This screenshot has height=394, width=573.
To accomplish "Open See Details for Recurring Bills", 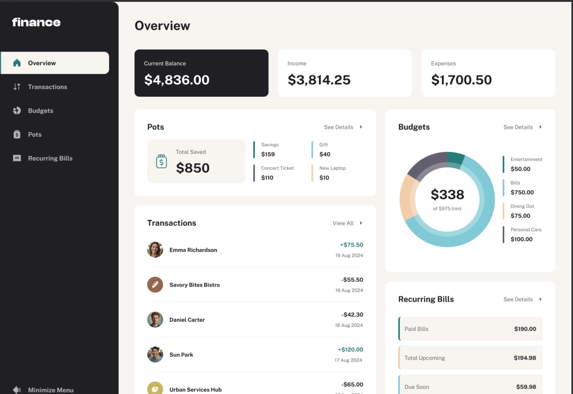I will click(x=518, y=300).
